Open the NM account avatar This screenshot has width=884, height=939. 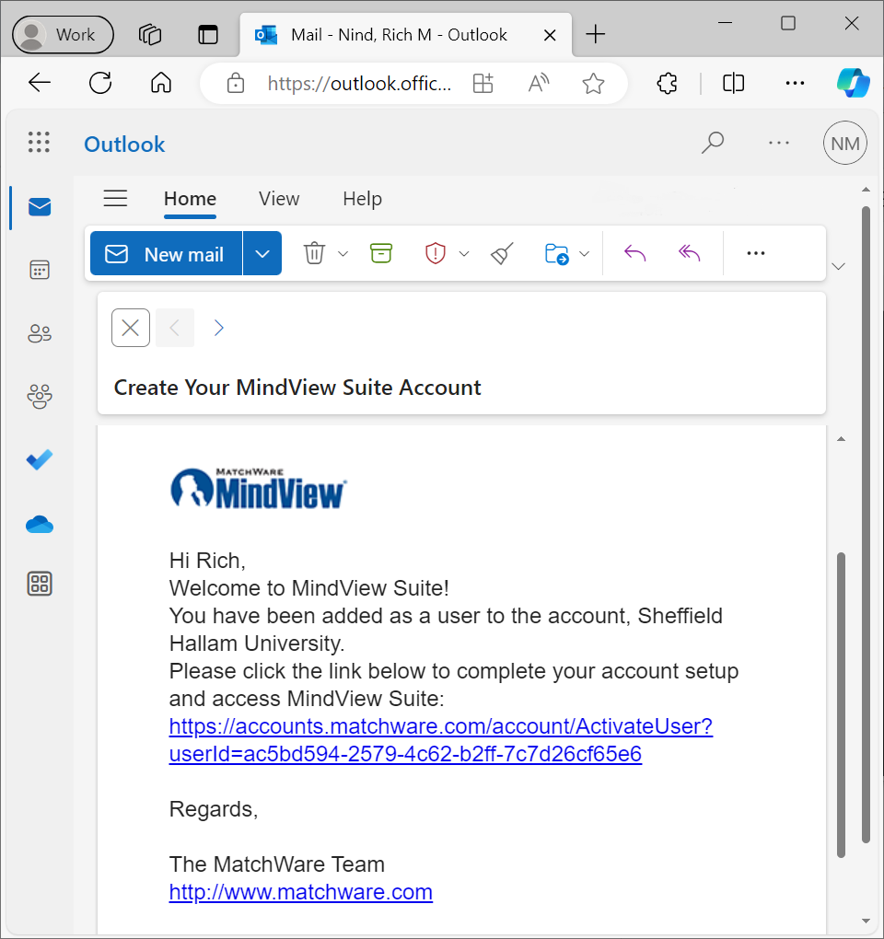coord(844,143)
